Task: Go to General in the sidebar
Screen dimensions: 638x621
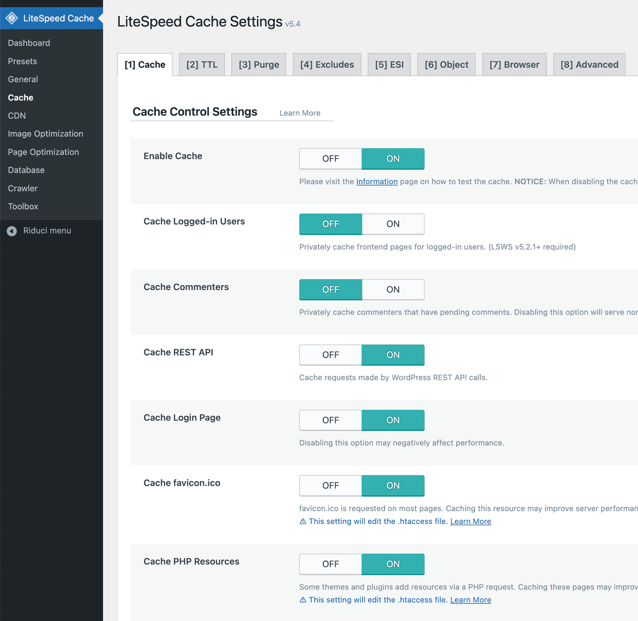Action: 23,79
